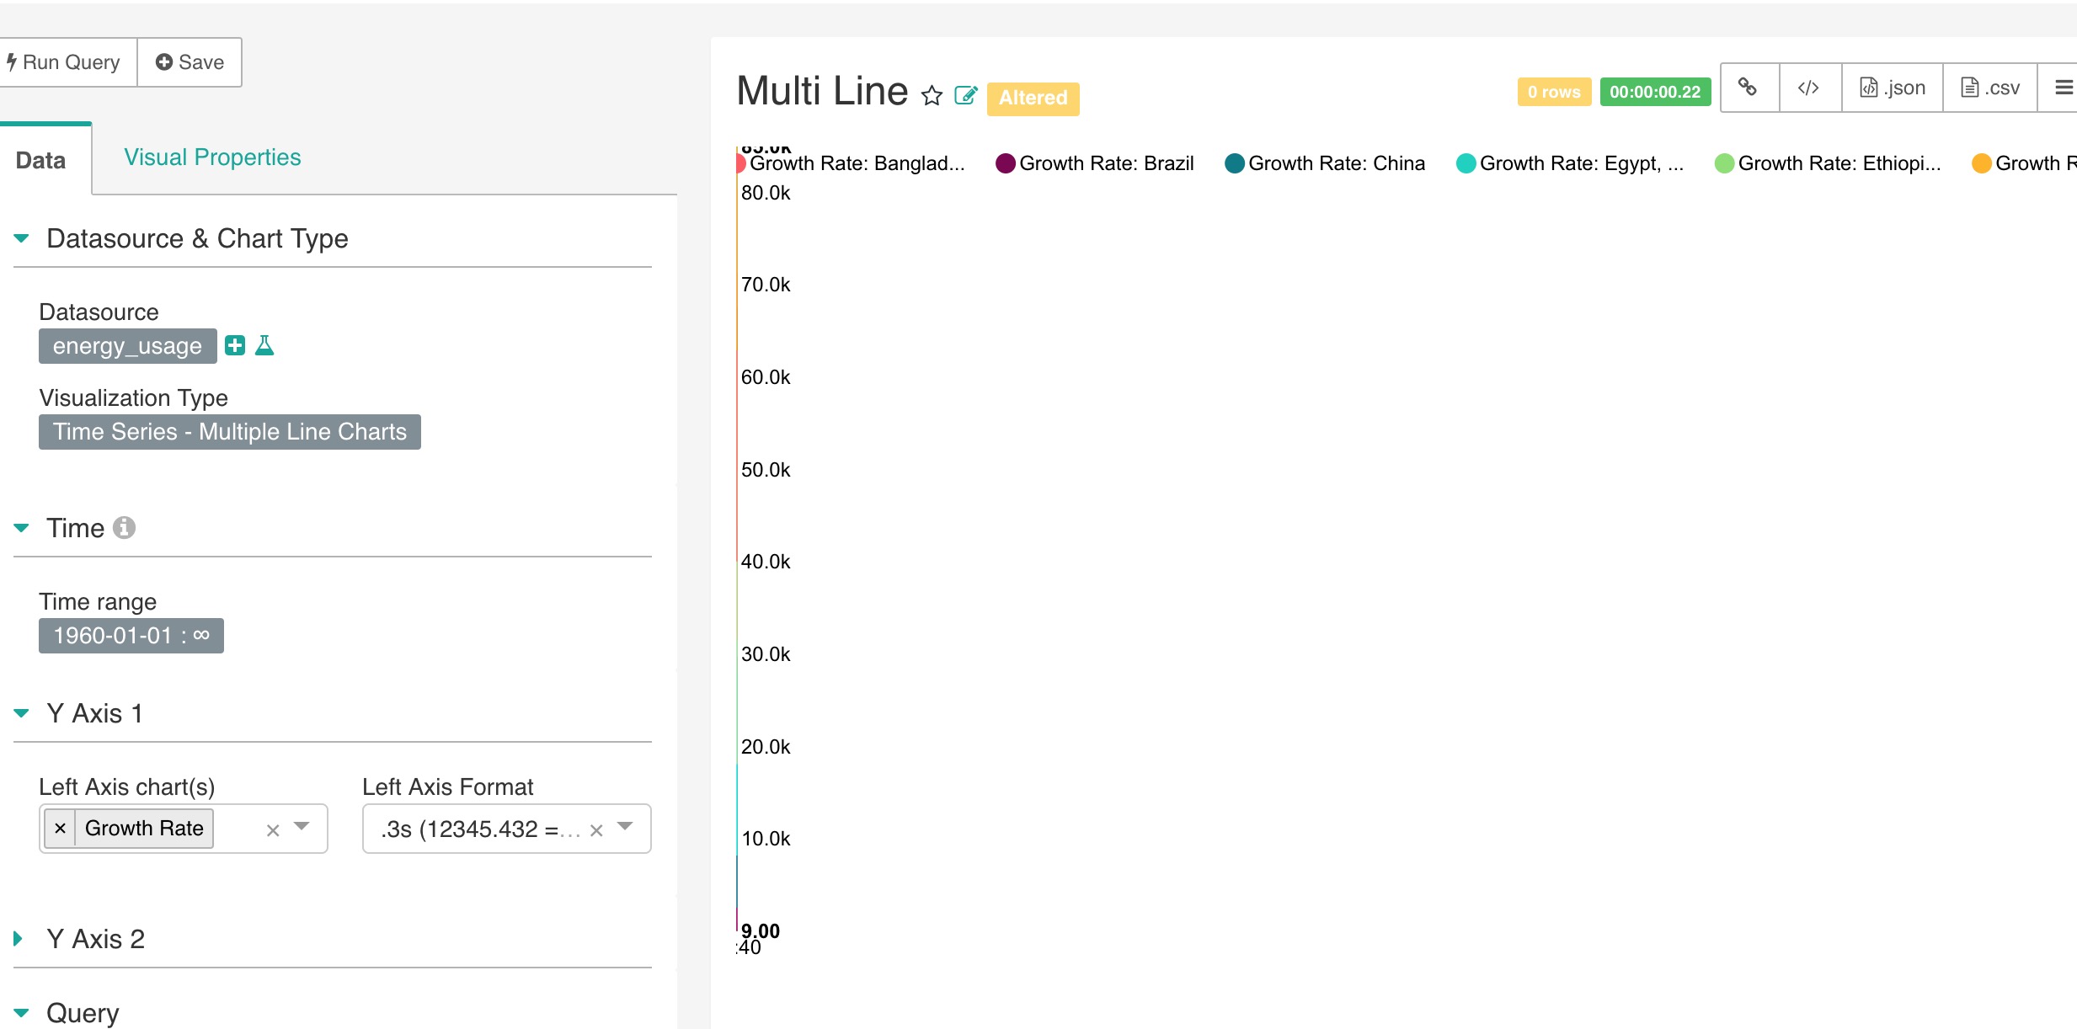Star the Multi Line chart as favorite
Image resolution: width=2077 pixels, height=1029 pixels.
coord(932,95)
